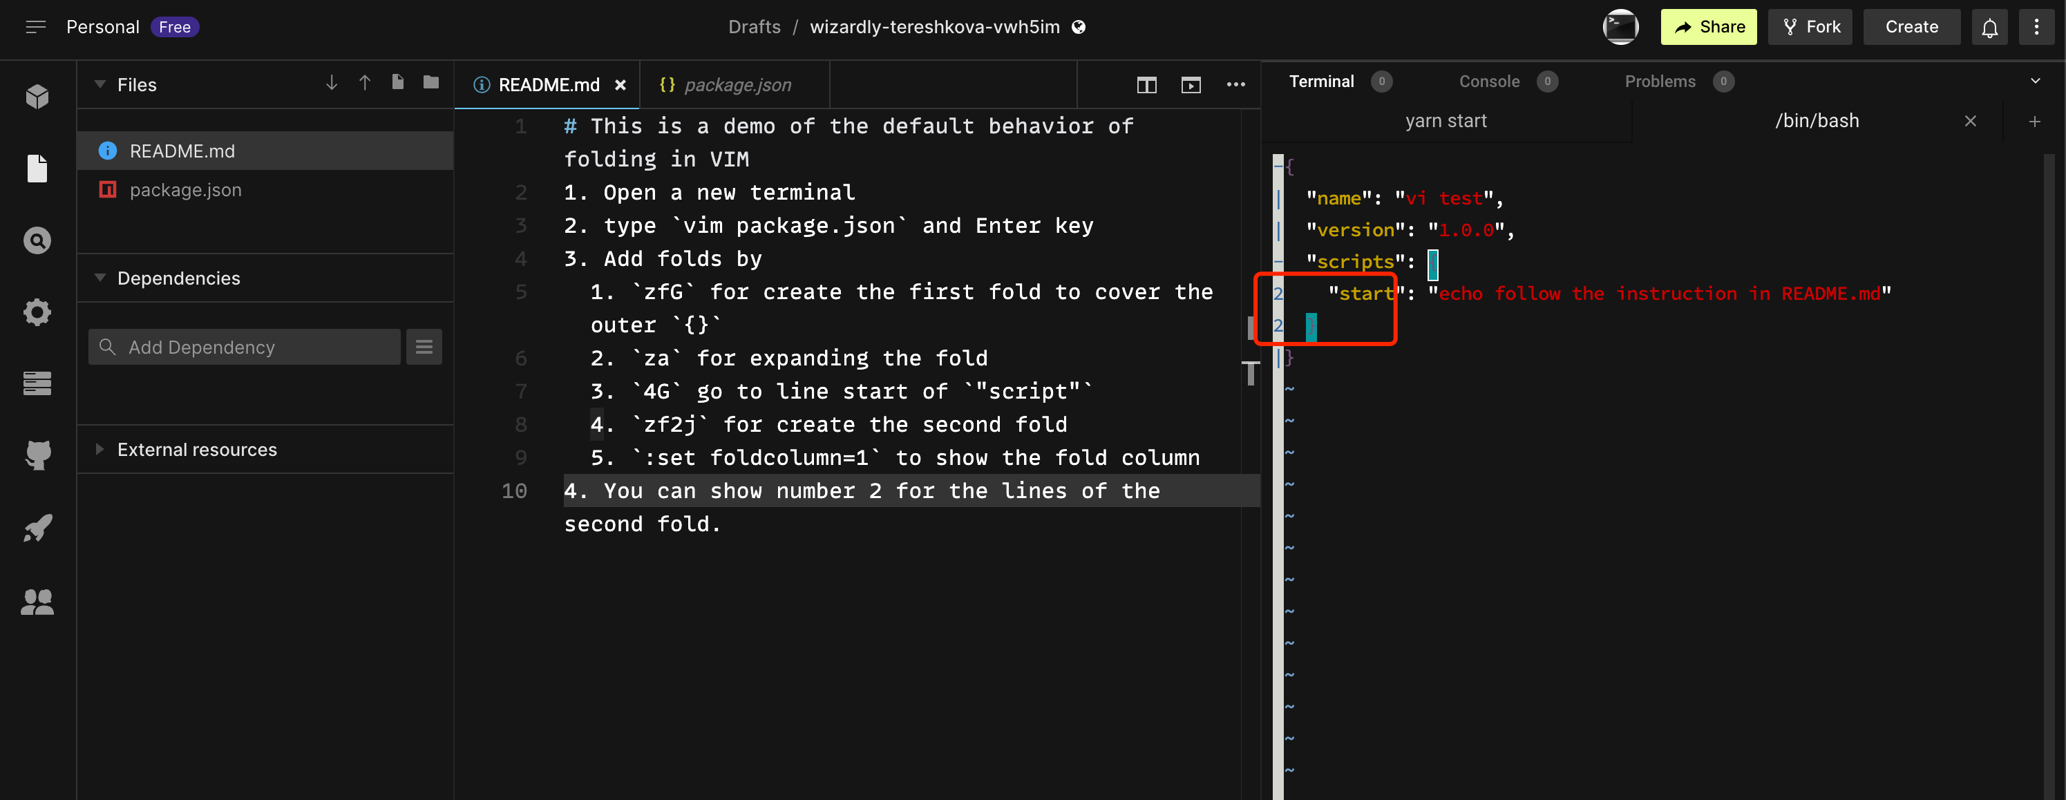Toggle the preview window icon
Image resolution: width=2066 pixels, height=800 pixels.
1190,85
